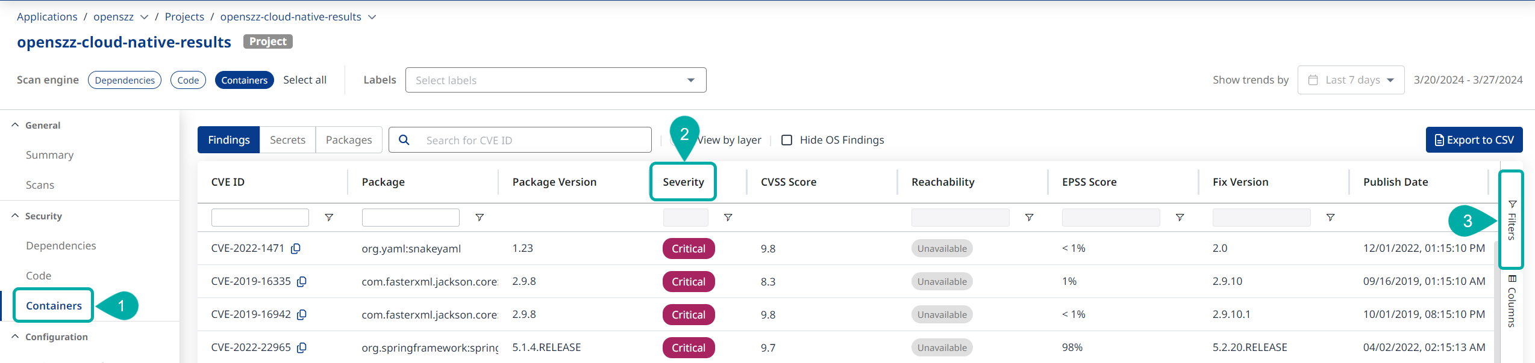Click the Select all link
1535x363 pixels.
point(305,80)
